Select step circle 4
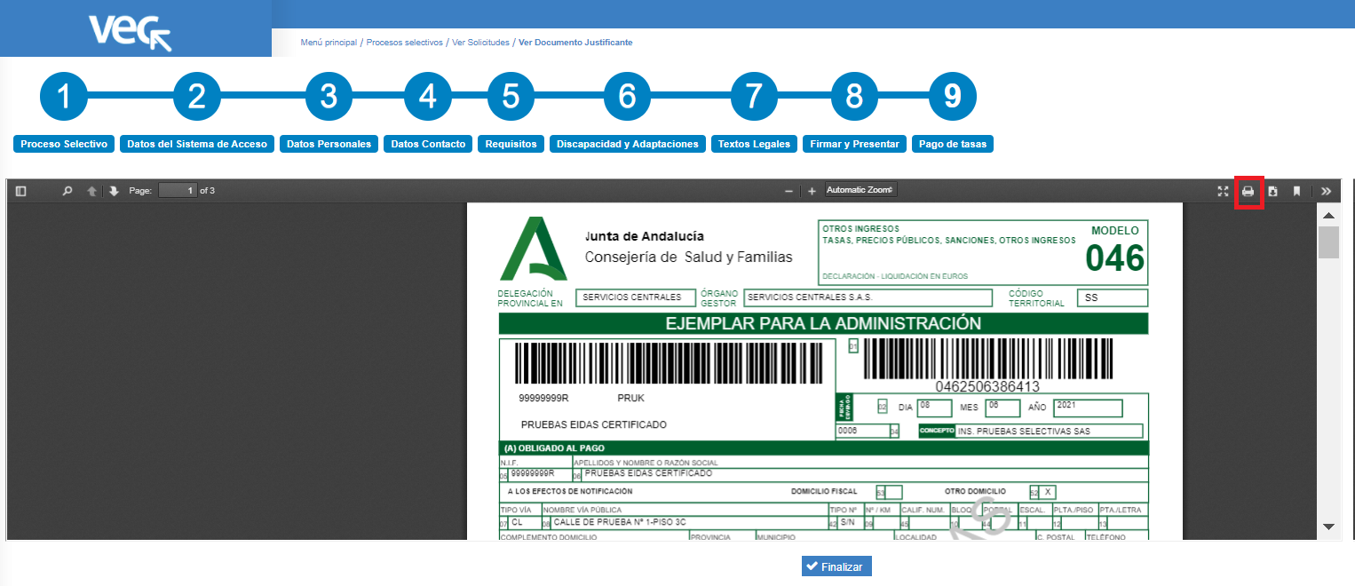Image resolution: width=1355 pixels, height=586 pixels. 428,96
